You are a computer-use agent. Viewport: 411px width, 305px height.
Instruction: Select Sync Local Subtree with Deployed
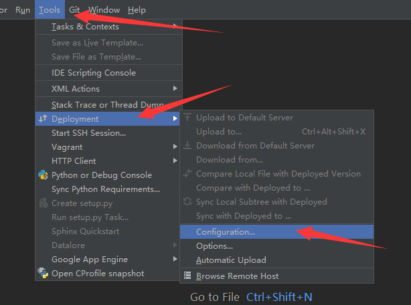coord(277,202)
